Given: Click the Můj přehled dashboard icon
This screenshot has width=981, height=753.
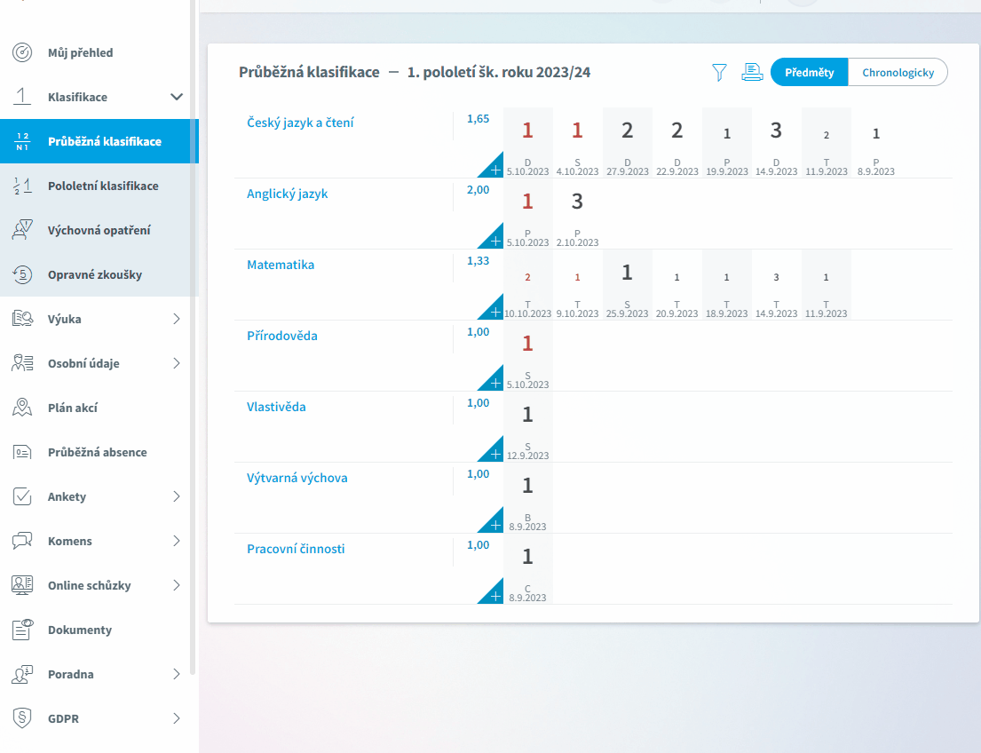Looking at the screenshot, I should (x=23, y=52).
